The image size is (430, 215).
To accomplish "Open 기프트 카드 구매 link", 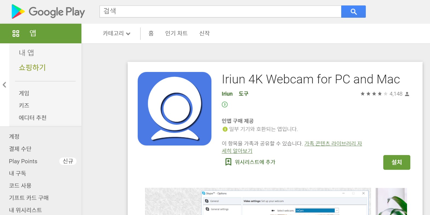I will coord(29,198).
